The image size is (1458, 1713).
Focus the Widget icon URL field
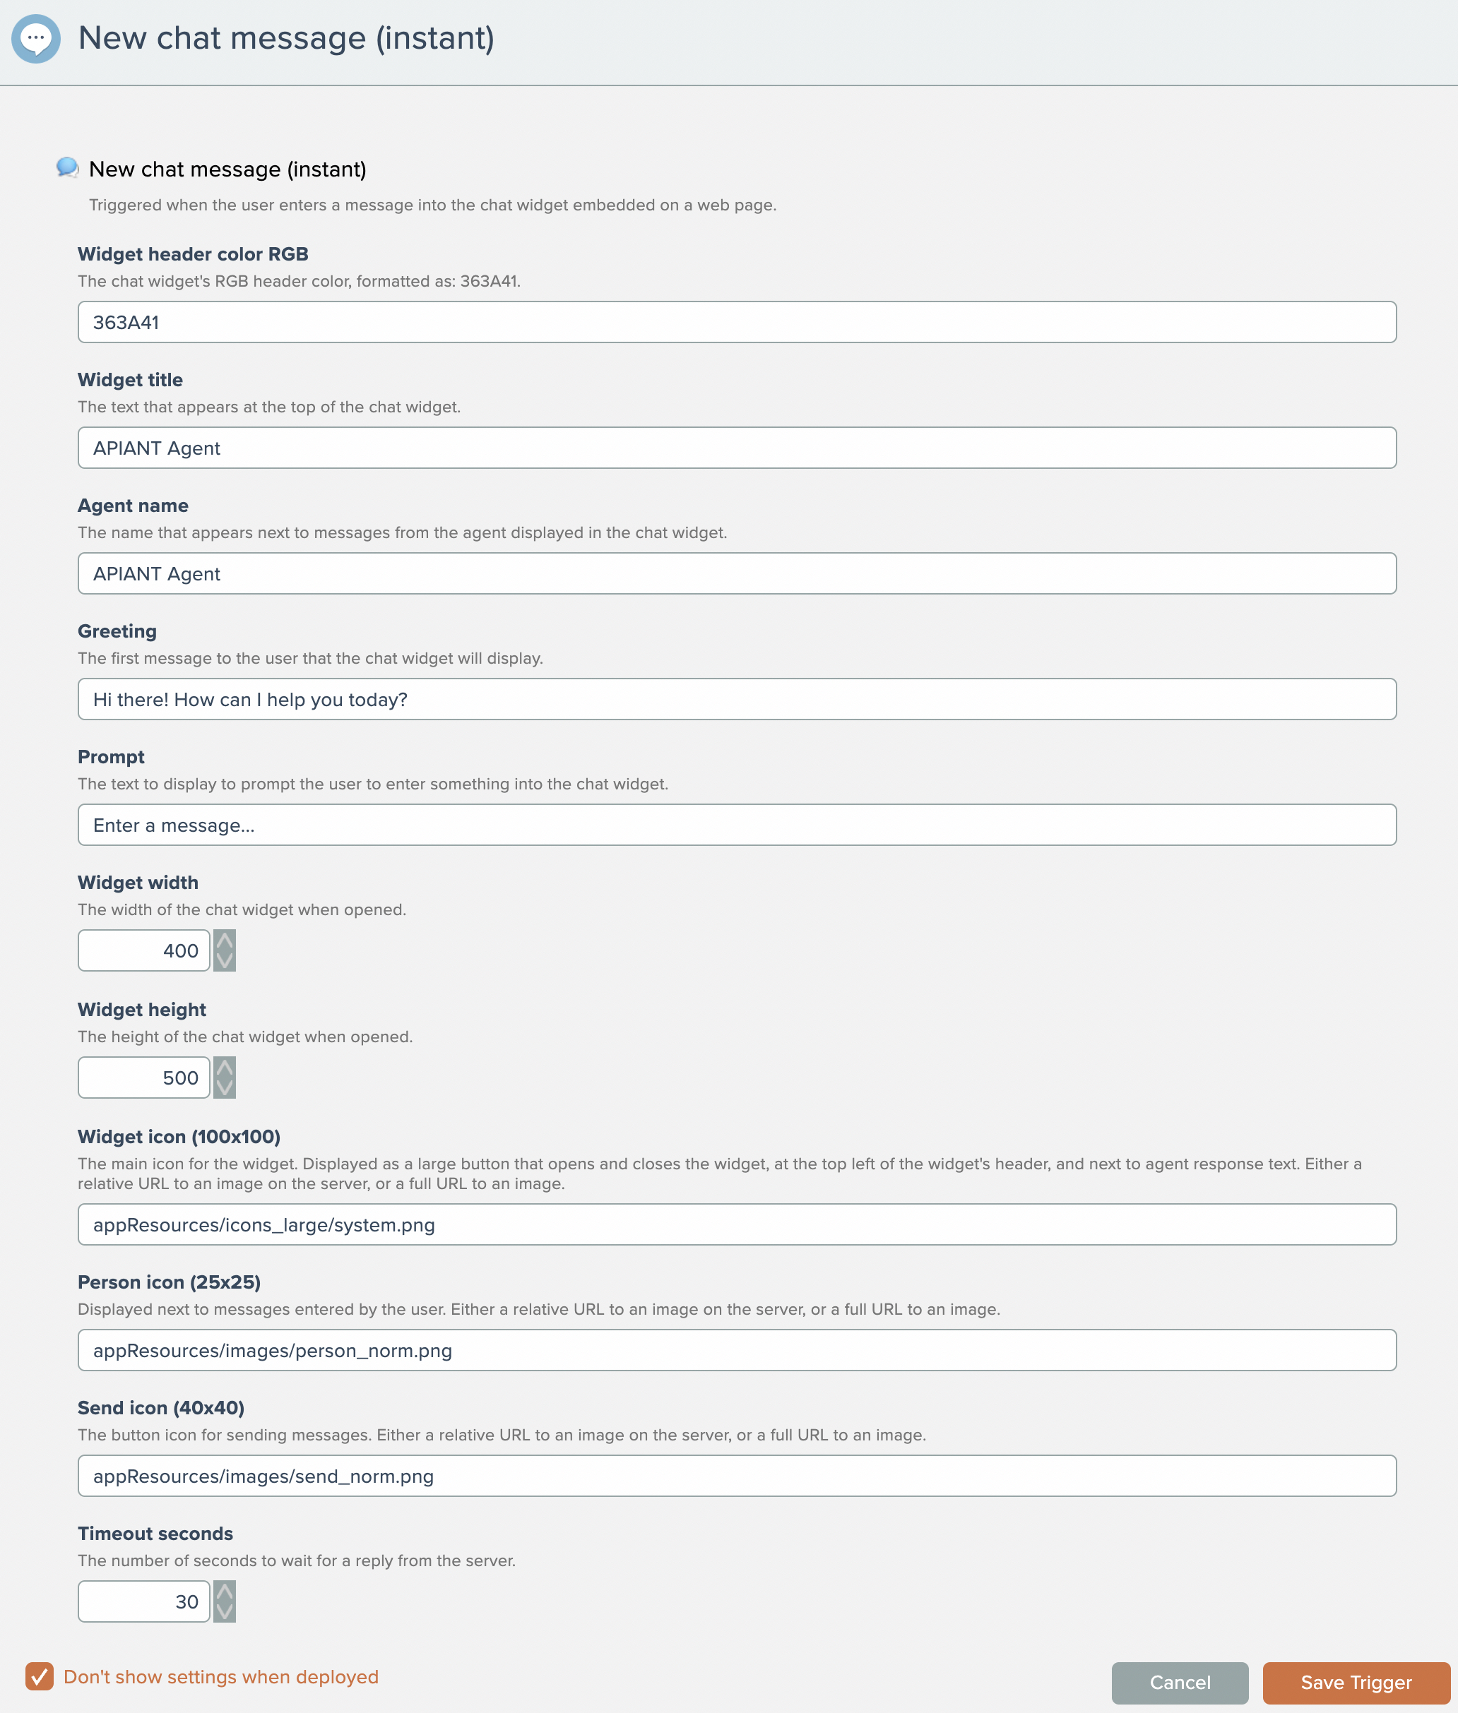click(737, 1224)
